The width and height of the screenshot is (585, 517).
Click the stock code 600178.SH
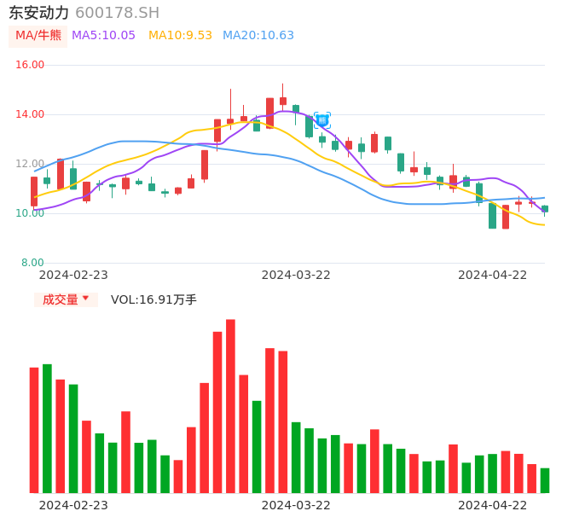[117, 13]
